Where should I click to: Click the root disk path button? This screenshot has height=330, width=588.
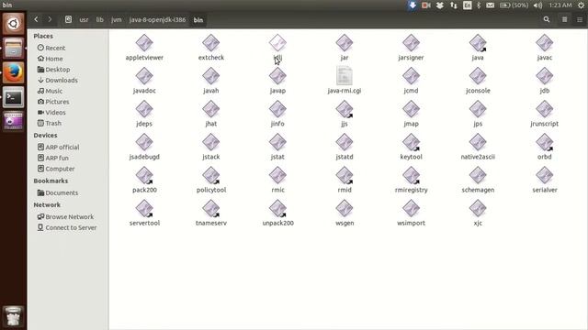68,19
